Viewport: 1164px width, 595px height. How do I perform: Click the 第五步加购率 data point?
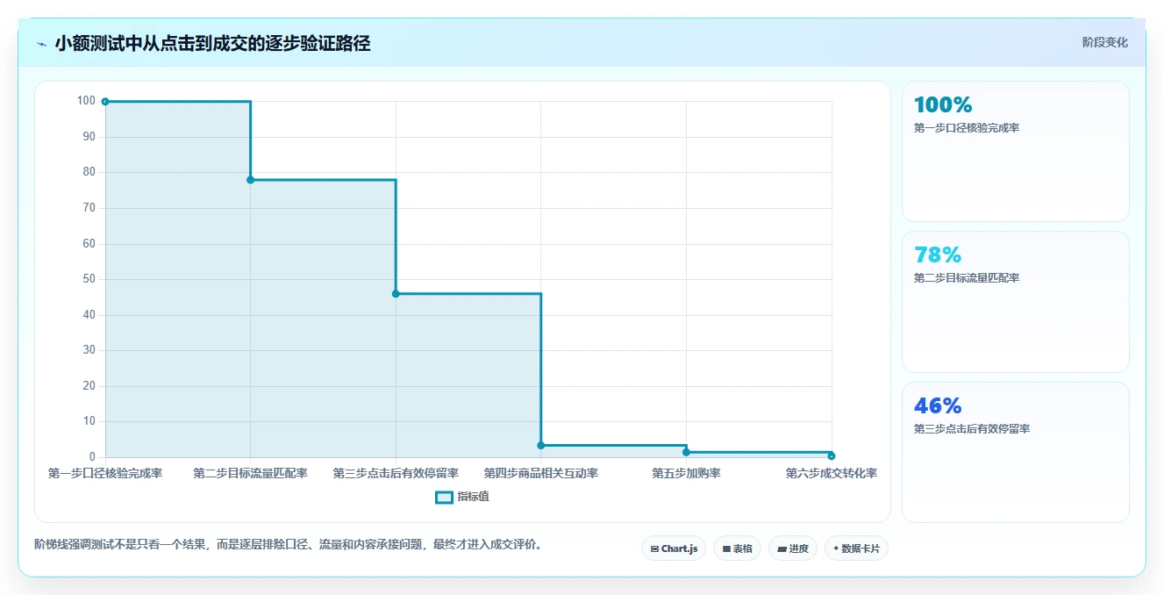(x=686, y=452)
